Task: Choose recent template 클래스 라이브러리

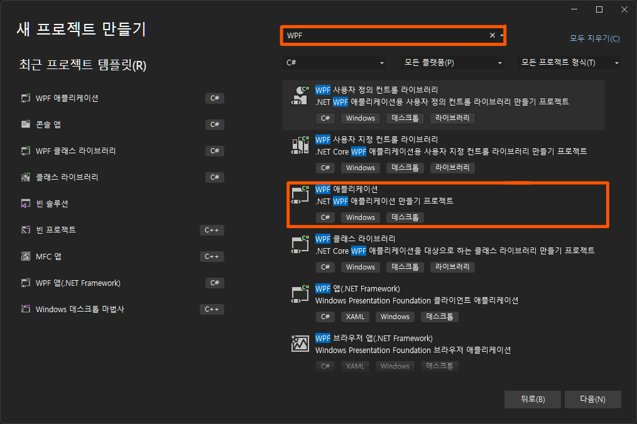Action: click(x=122, y=177)
